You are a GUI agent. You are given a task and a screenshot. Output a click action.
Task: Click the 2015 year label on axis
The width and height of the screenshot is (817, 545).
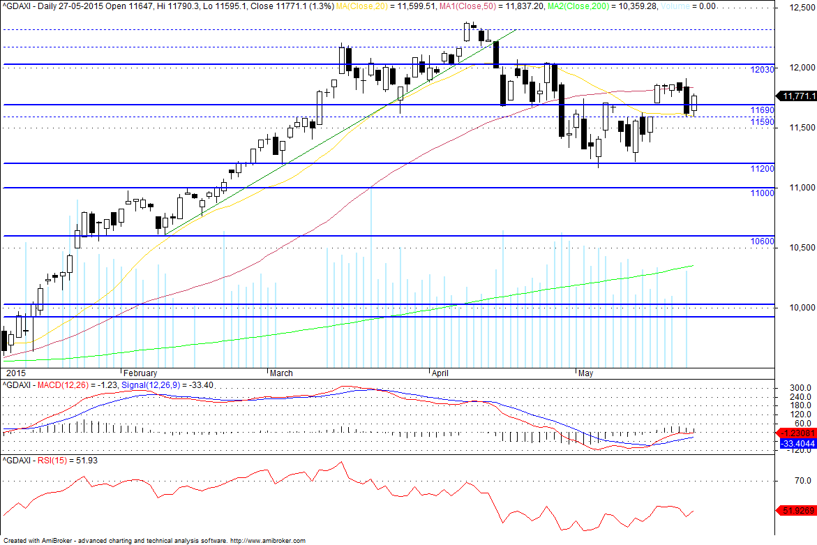tap(15, 373)
